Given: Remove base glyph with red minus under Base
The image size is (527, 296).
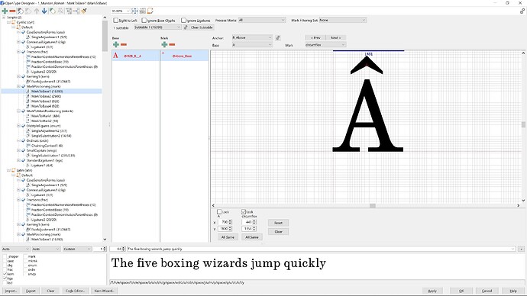Looking at the screenshot, I should tap(124, 44).
